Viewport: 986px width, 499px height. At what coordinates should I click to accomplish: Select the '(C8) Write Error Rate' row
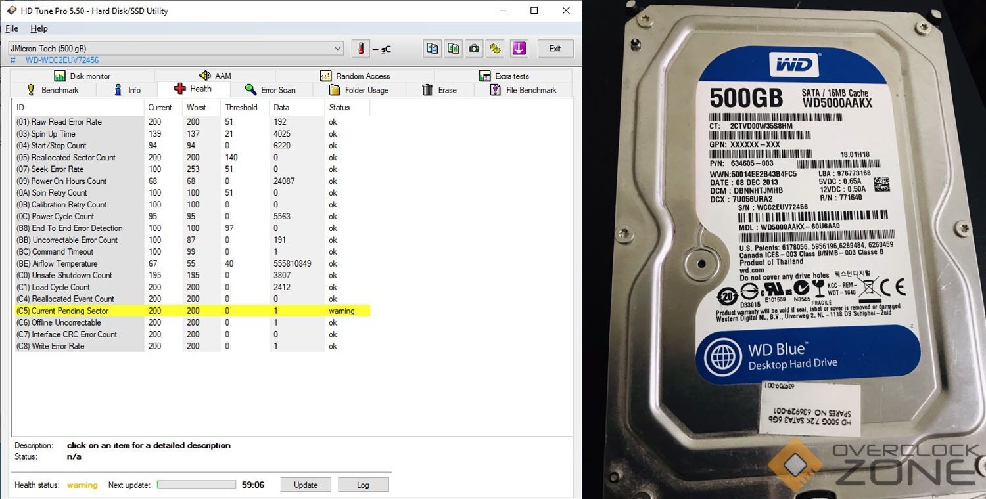[x=192, y=347]
